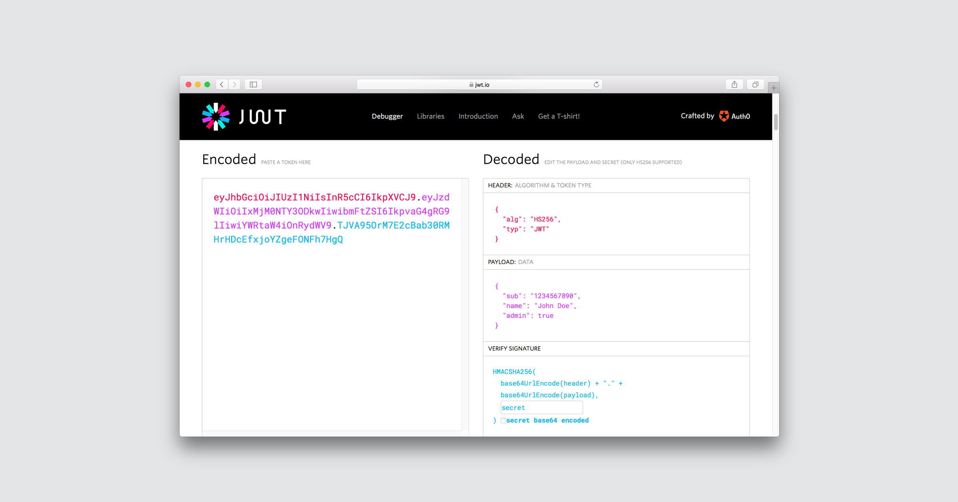Image resolution: width=958 pixels, height=502 pixels.
Task: Enable secret base64 encoding option
Action: [x=504, y=420]
